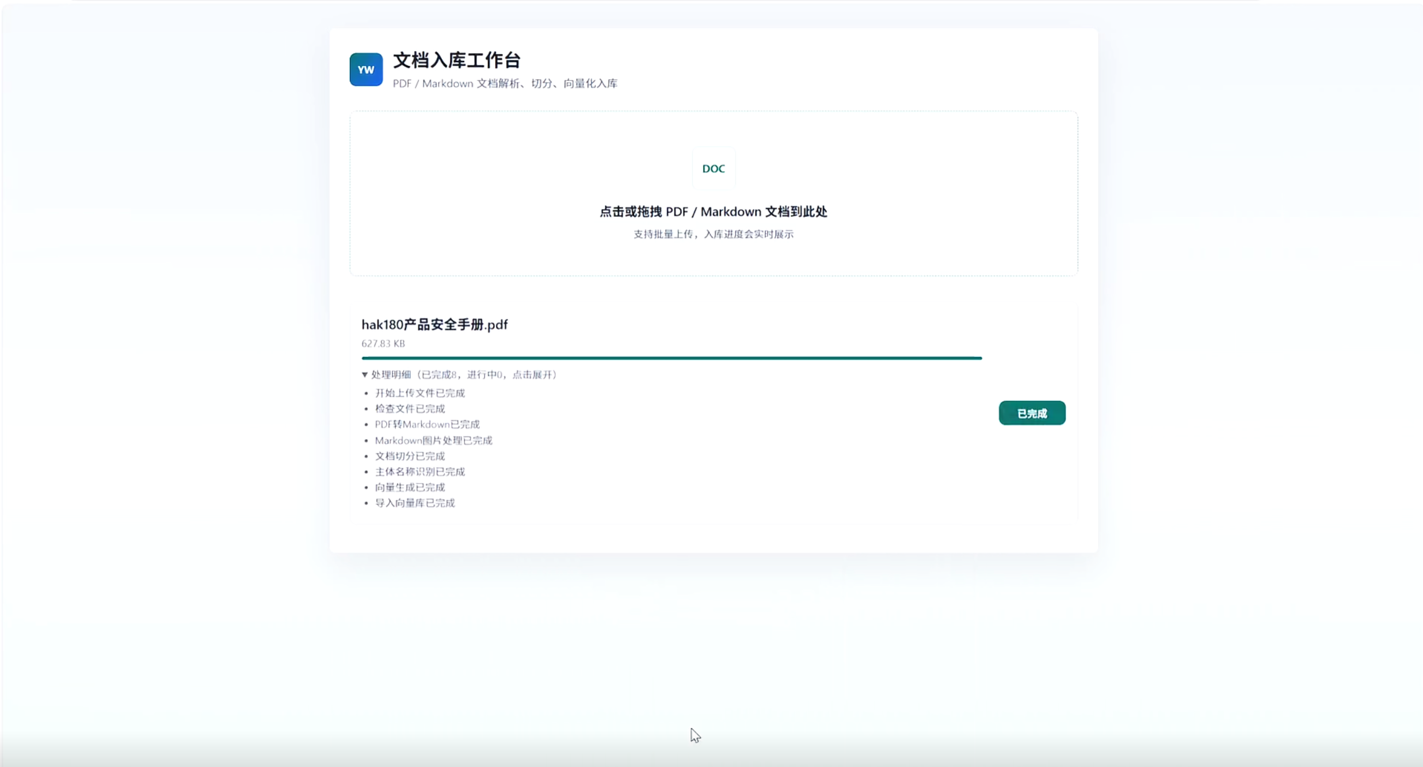Click the 主体名称识别已完成 step
Viewport: 1423px width, 767px height.
pyautogui.click(x=420, y=471)
